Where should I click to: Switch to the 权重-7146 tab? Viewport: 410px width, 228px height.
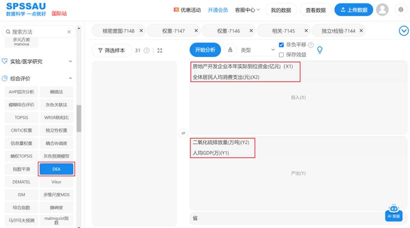[228, 31]
